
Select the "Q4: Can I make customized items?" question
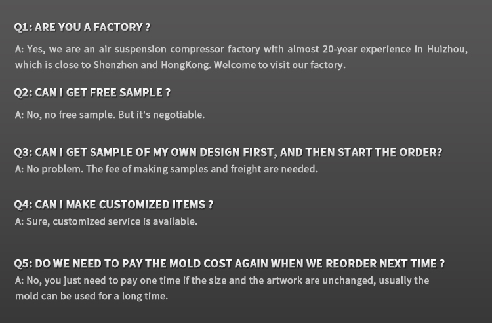pos(113,204)
